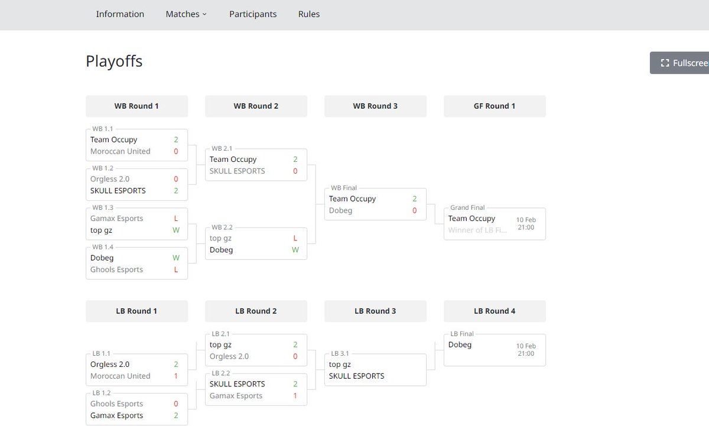The image size is (709, 426).
Task: Click the LB Final date 10 Feb 21:00
Action: click(526, 350)
